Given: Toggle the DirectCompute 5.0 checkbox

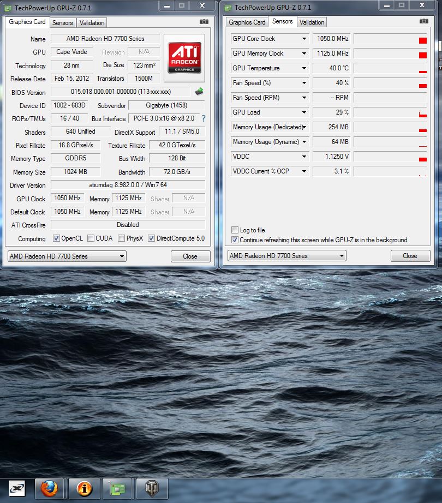Looking at the screenshot, I should coord(151,238).
